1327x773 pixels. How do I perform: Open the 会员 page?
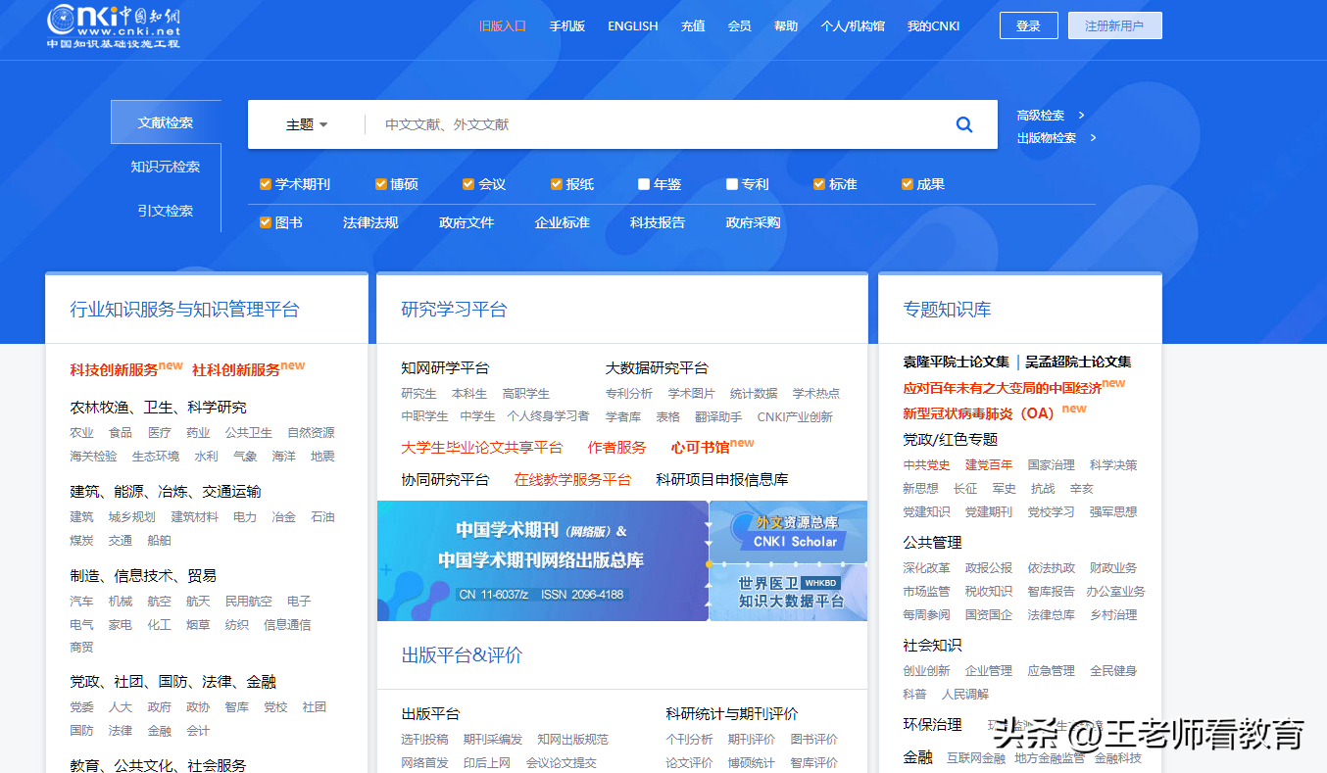[x=740, y=26]
